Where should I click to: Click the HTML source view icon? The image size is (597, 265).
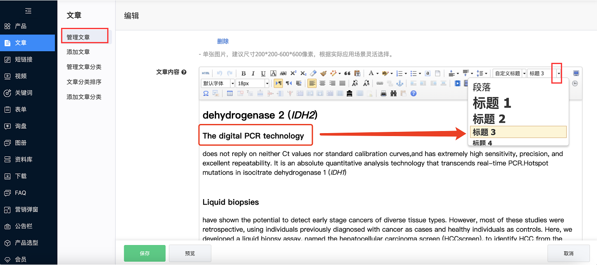206,74
